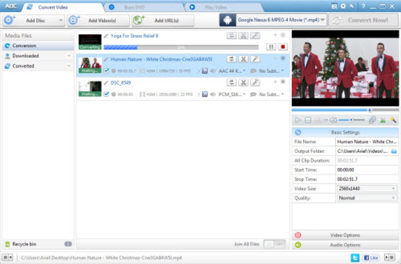Click the convert settings icon on DSC_8549 row
Screen dimensions: 401x264
(232, 82)
